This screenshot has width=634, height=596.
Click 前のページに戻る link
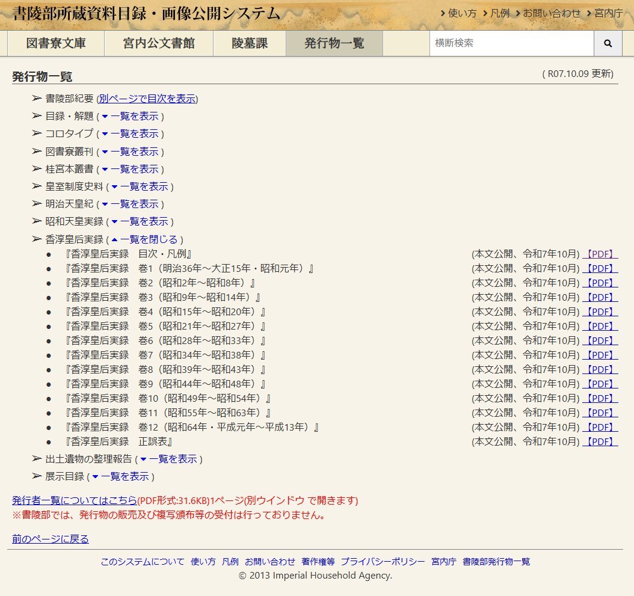(51, 539)
